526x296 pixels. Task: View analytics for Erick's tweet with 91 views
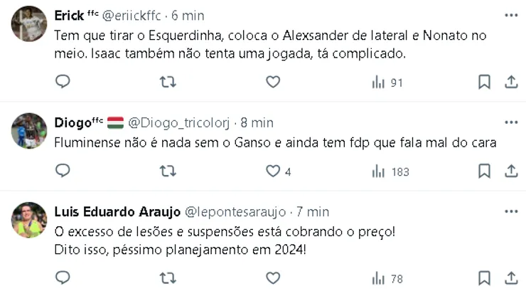coord(387,83)
